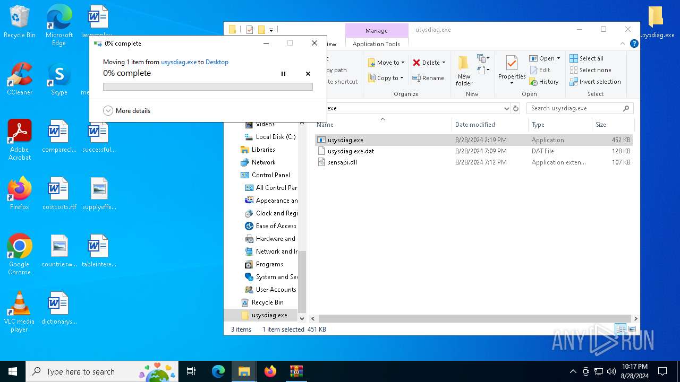Image resolution: width=680 pixels, height=382 pixels.
Task: Pause the file move operation
Action: tap(283, 74)
